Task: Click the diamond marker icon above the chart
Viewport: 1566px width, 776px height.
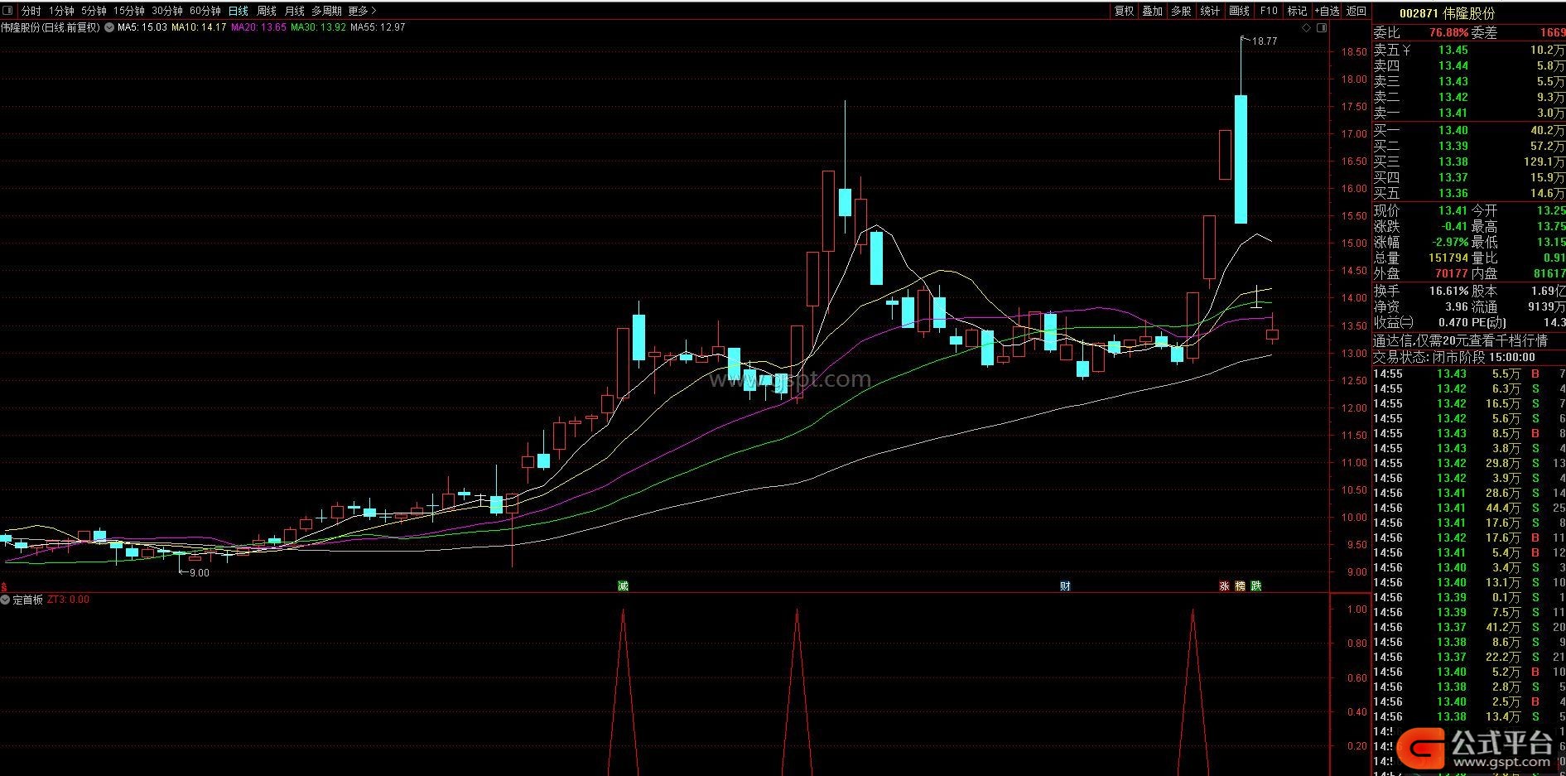Action: [x=1307, y=27]
